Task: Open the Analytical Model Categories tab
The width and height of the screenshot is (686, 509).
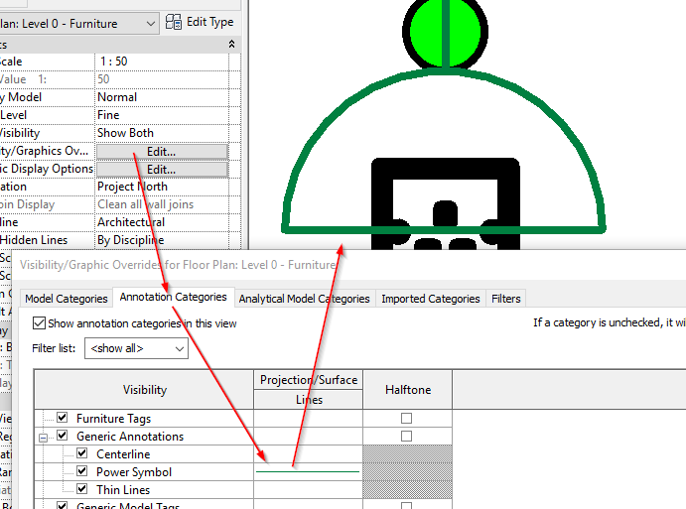Action: tap(304, 299)
